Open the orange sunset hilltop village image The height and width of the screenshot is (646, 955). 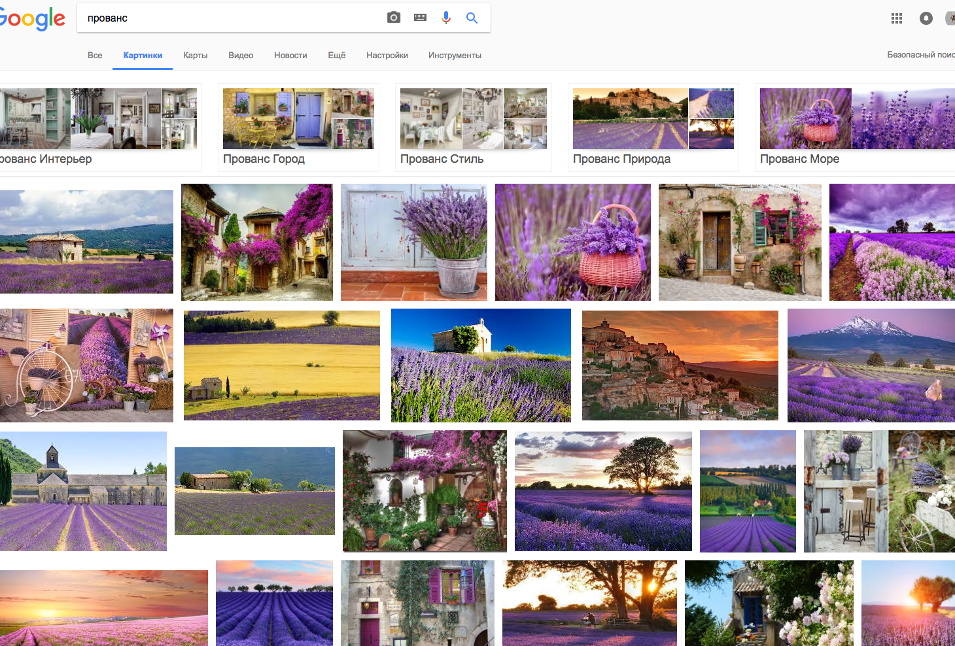point(680,365)
